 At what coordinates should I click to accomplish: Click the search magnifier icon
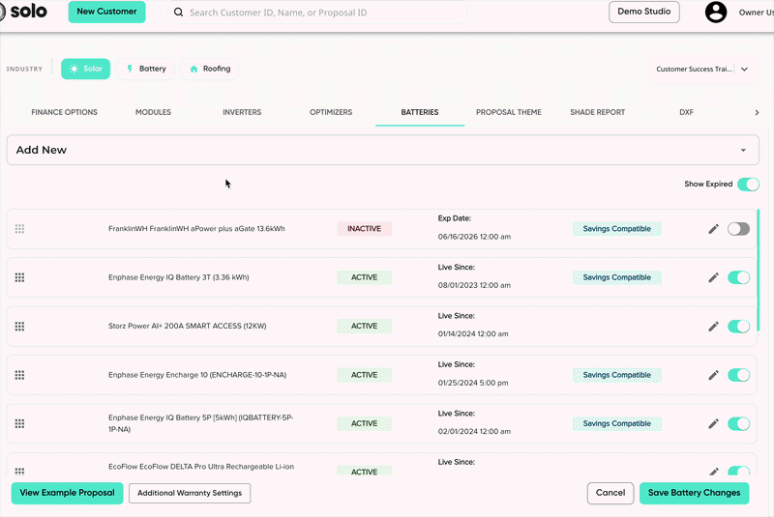click(x=179, y=13)
